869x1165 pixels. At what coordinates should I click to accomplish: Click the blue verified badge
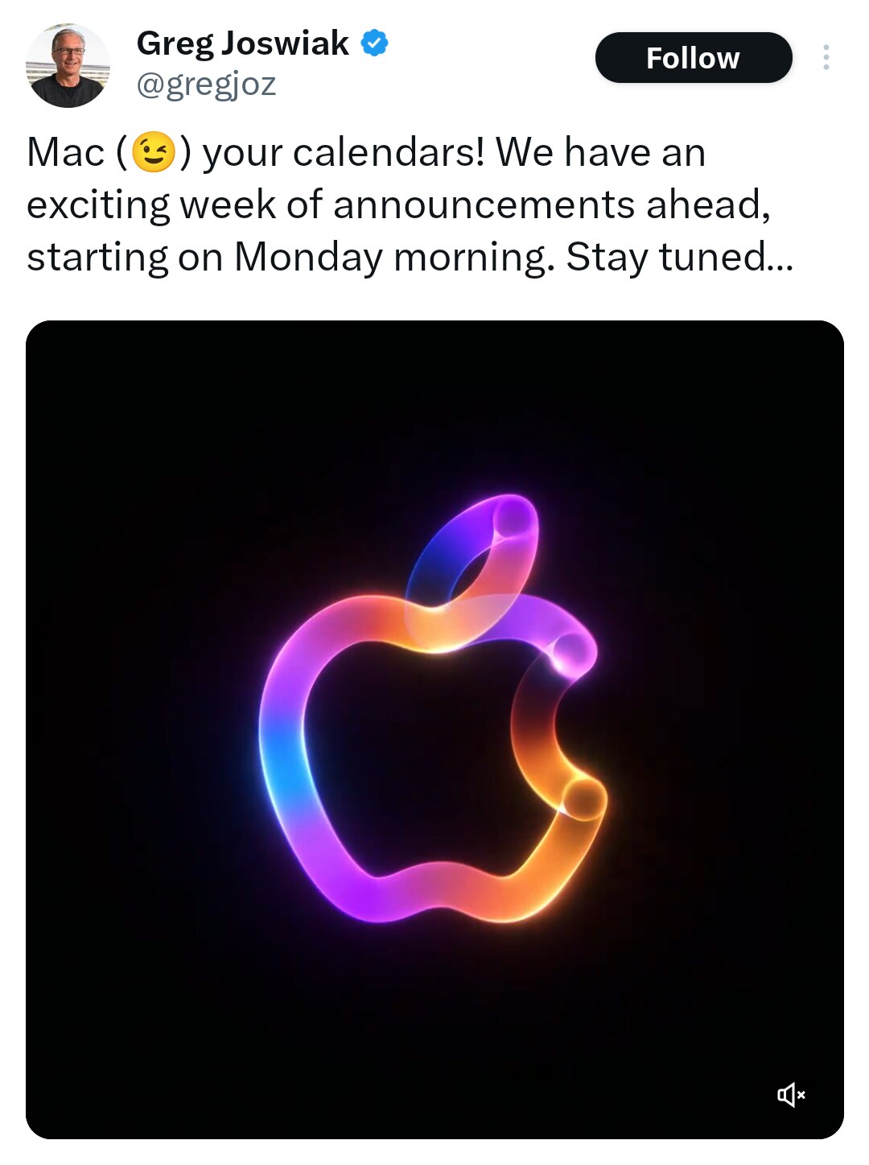[x=374, y=43]
